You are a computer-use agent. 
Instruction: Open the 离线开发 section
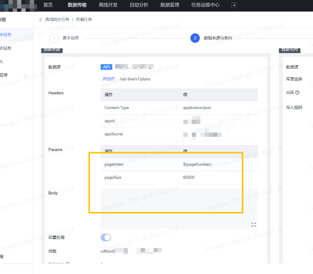click(108, 5)
